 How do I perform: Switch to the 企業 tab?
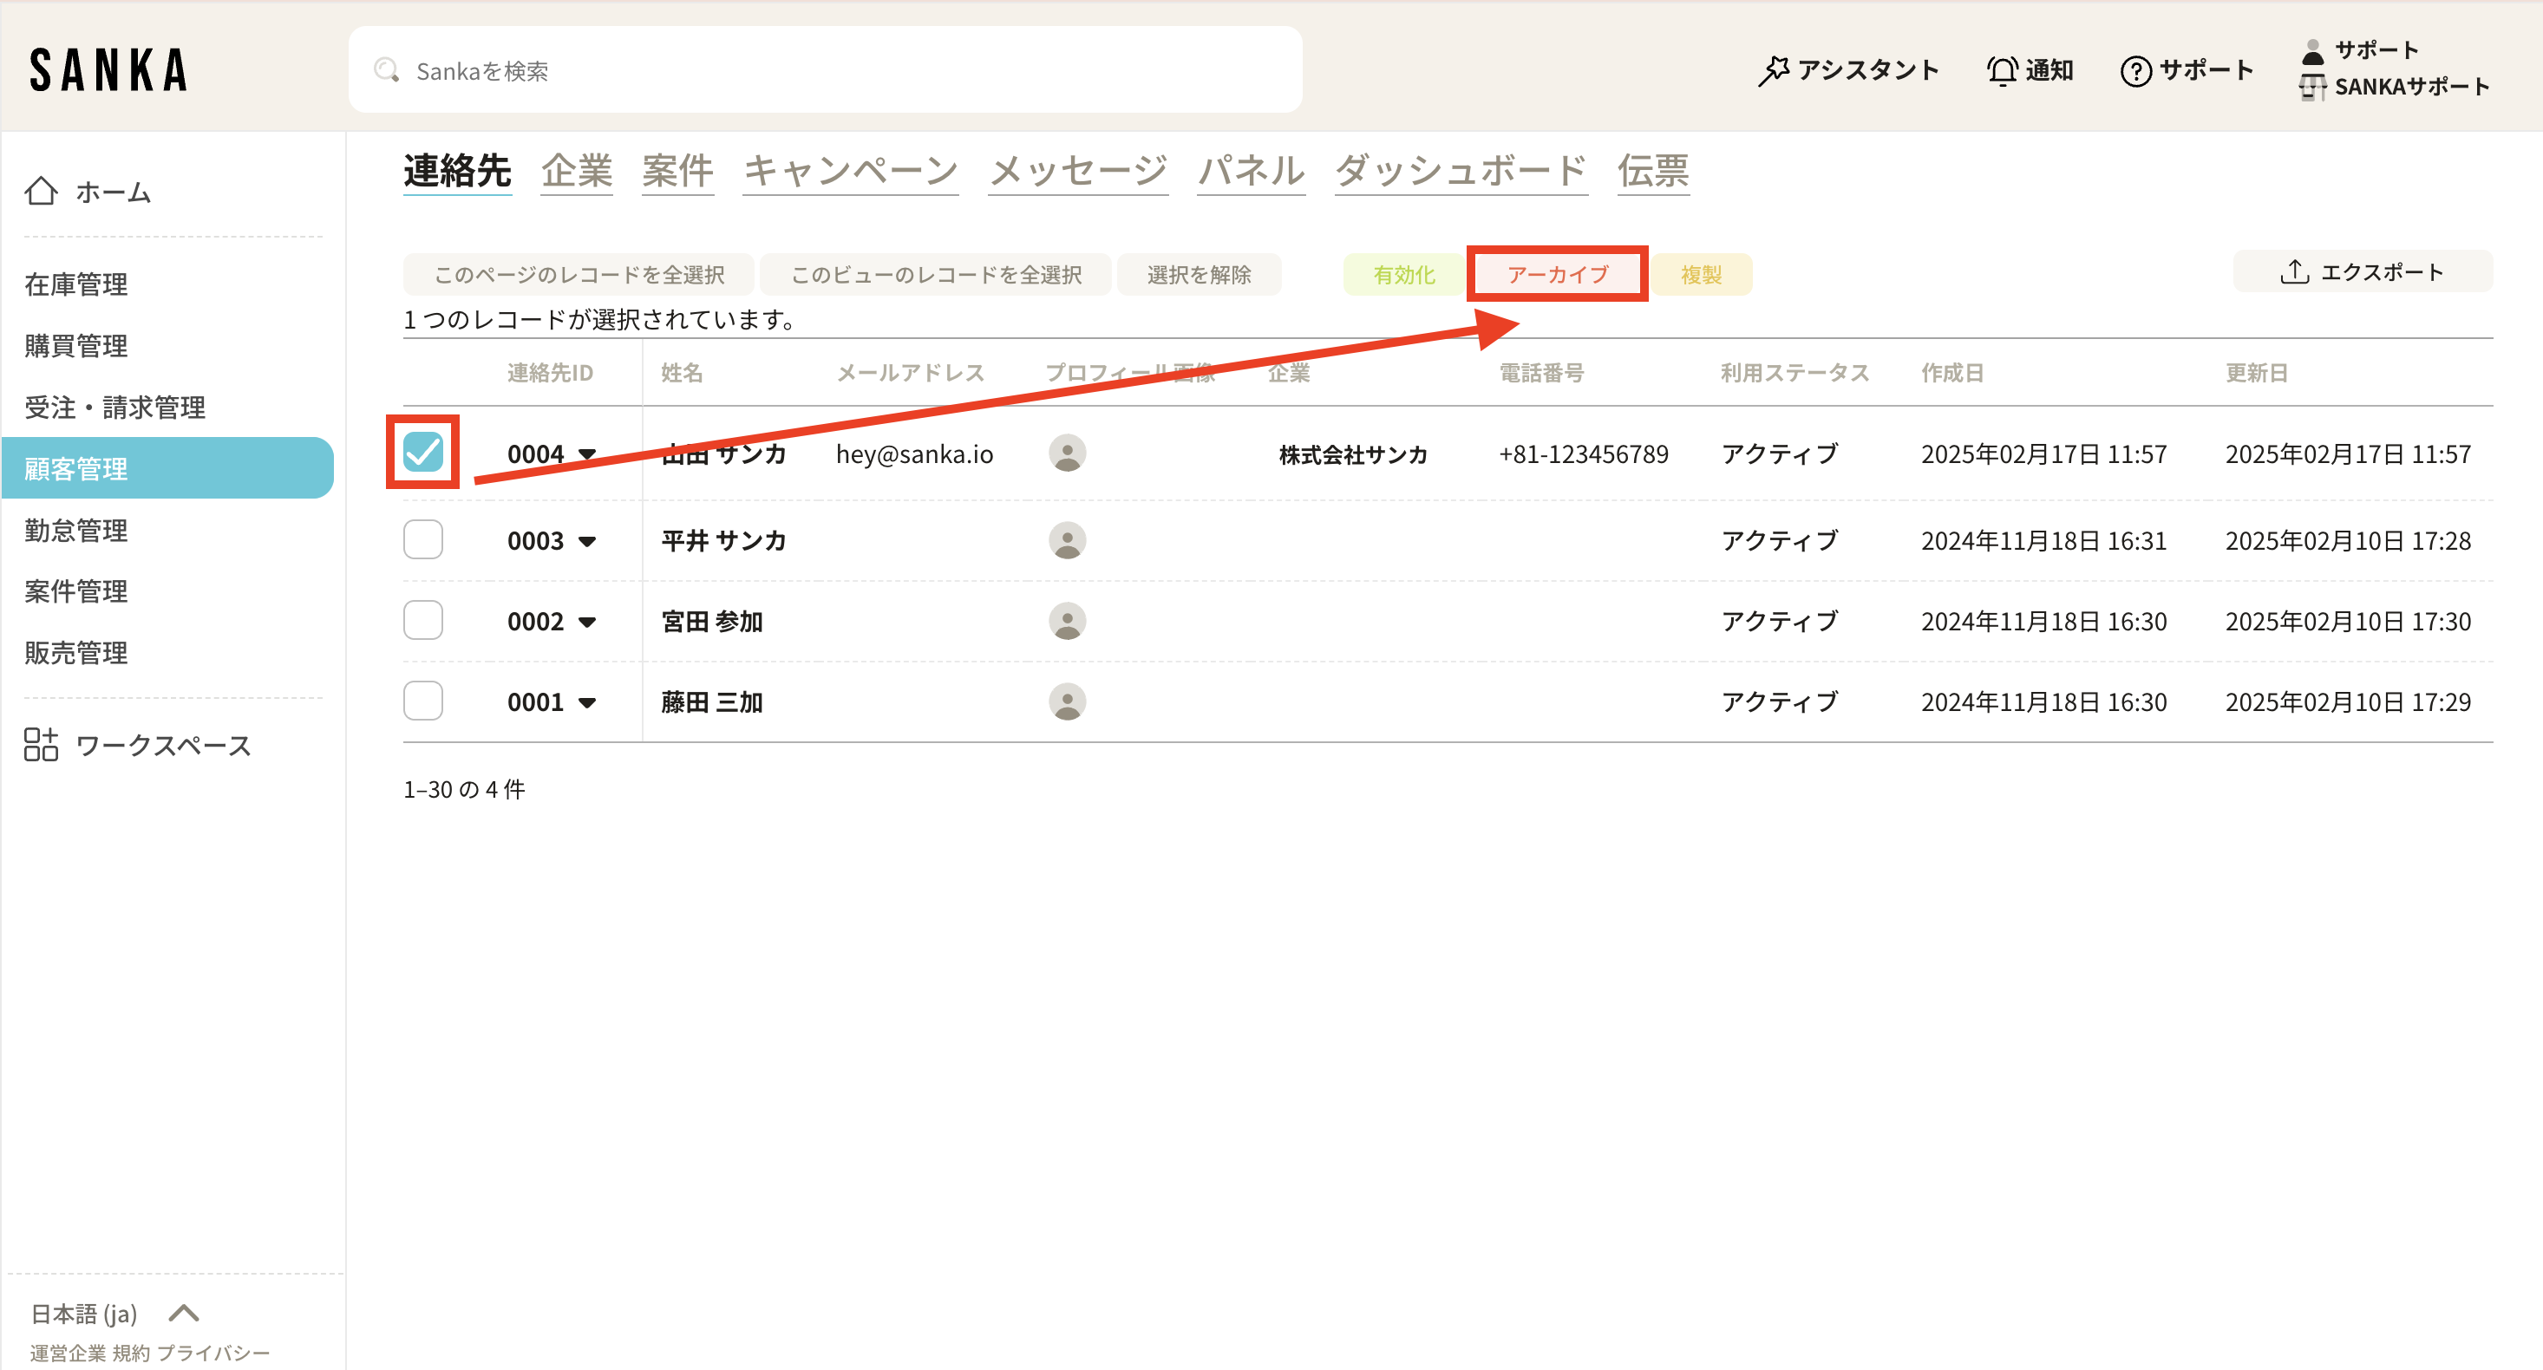577,172
